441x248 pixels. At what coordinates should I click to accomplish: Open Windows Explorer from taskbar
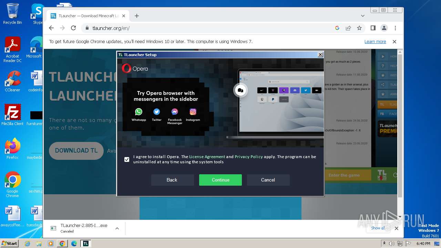pos(39,244)
